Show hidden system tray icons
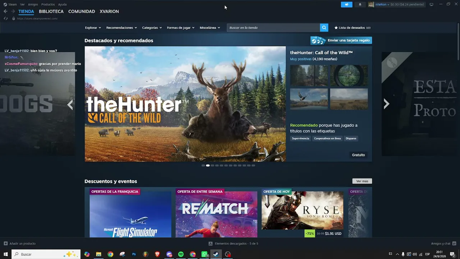The height and width of the screenshot is (259, 460). tap(397, 254)
